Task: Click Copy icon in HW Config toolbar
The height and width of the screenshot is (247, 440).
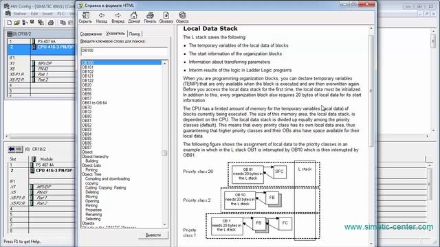Action: click(x=63, y=23)
